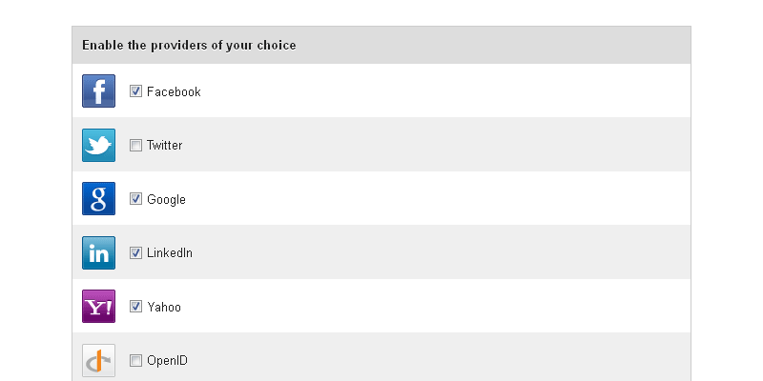This screenshot has width=763, height=381.
Task: Click the OpenID logo icon
Action: coord(98,360)
